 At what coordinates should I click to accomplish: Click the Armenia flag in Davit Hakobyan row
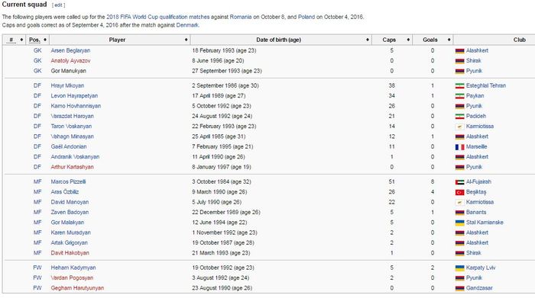[x=459, y=254]
